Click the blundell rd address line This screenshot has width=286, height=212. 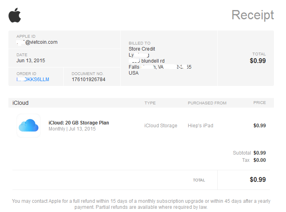[147, 61]
